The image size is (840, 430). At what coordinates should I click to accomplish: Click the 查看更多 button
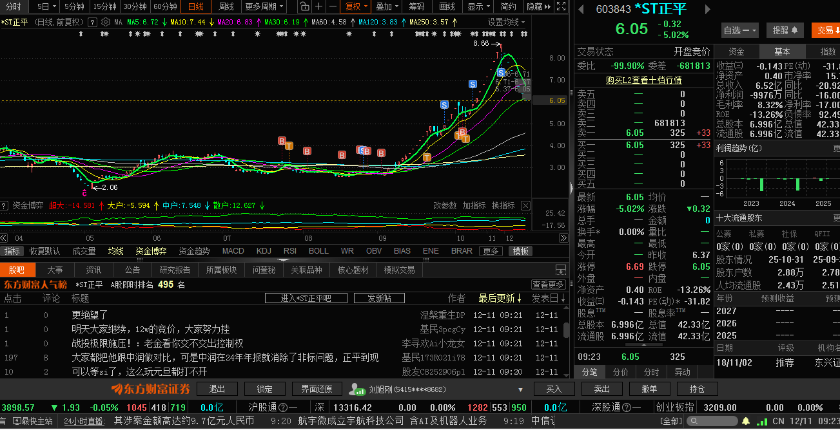549,285
